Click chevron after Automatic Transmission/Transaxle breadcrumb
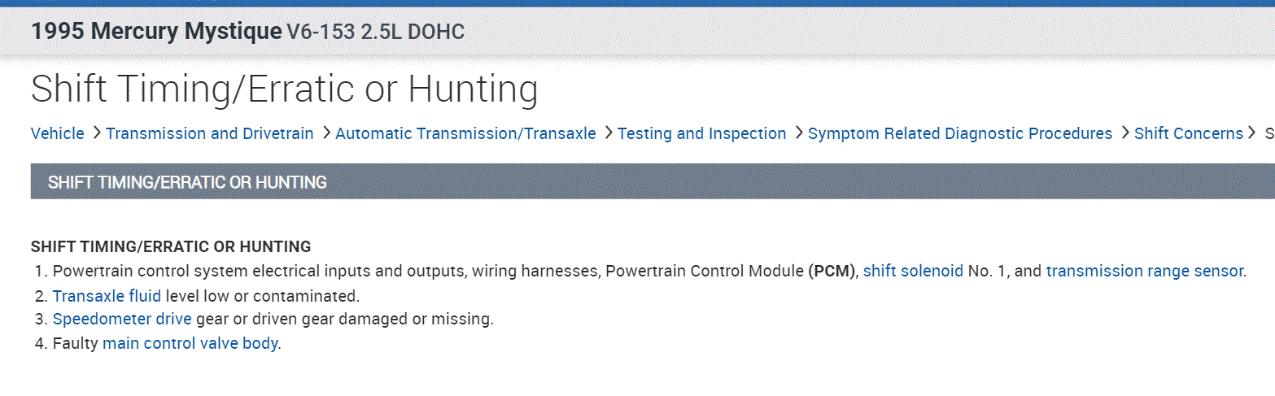This screenshot has width=1275, height=396. [608, 133]
